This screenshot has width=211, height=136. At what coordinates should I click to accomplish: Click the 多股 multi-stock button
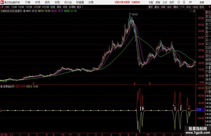pyautogui.click(x=163, y=7)
